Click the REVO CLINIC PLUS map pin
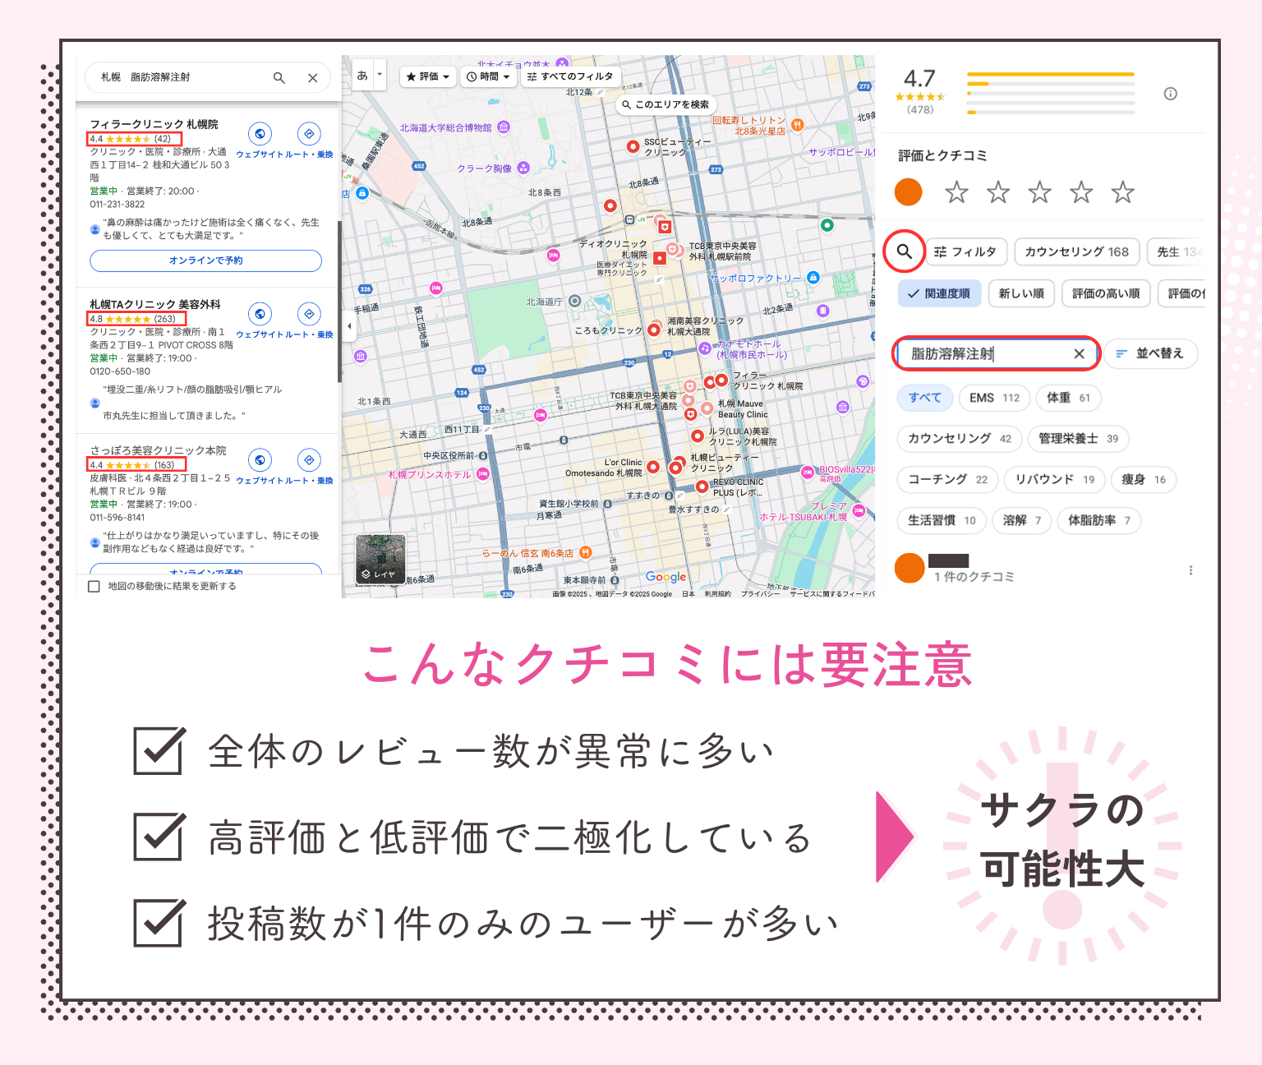Screen dimensions: 1262x1065 tap(702, 486)
